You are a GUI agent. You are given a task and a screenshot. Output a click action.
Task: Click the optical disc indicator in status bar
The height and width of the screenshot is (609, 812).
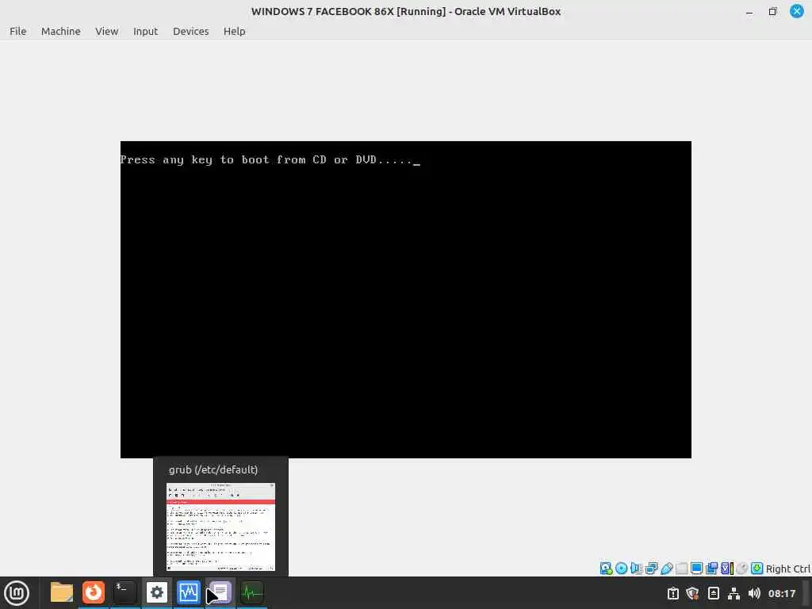coord(622,568)
